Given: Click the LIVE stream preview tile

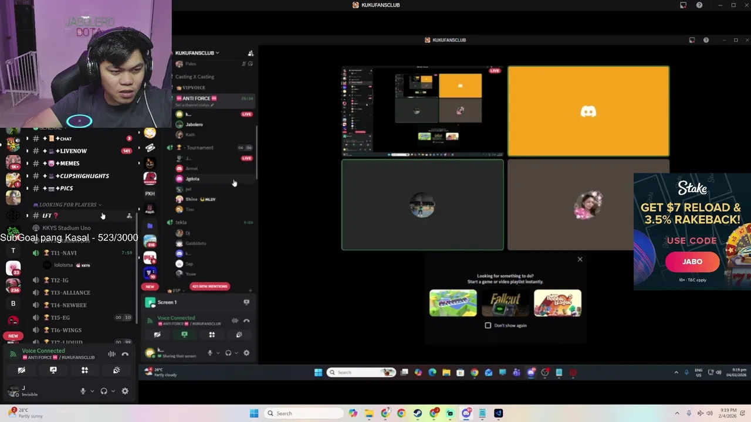Looking at the screenshot, I should tap(422, 110).
